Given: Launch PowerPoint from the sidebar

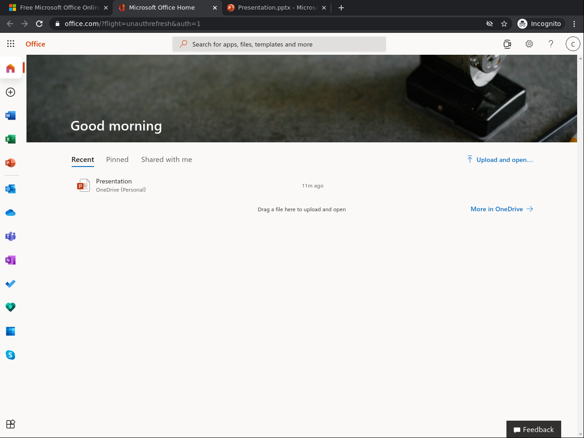Looking at the screenshot, I should coord(10,163).
